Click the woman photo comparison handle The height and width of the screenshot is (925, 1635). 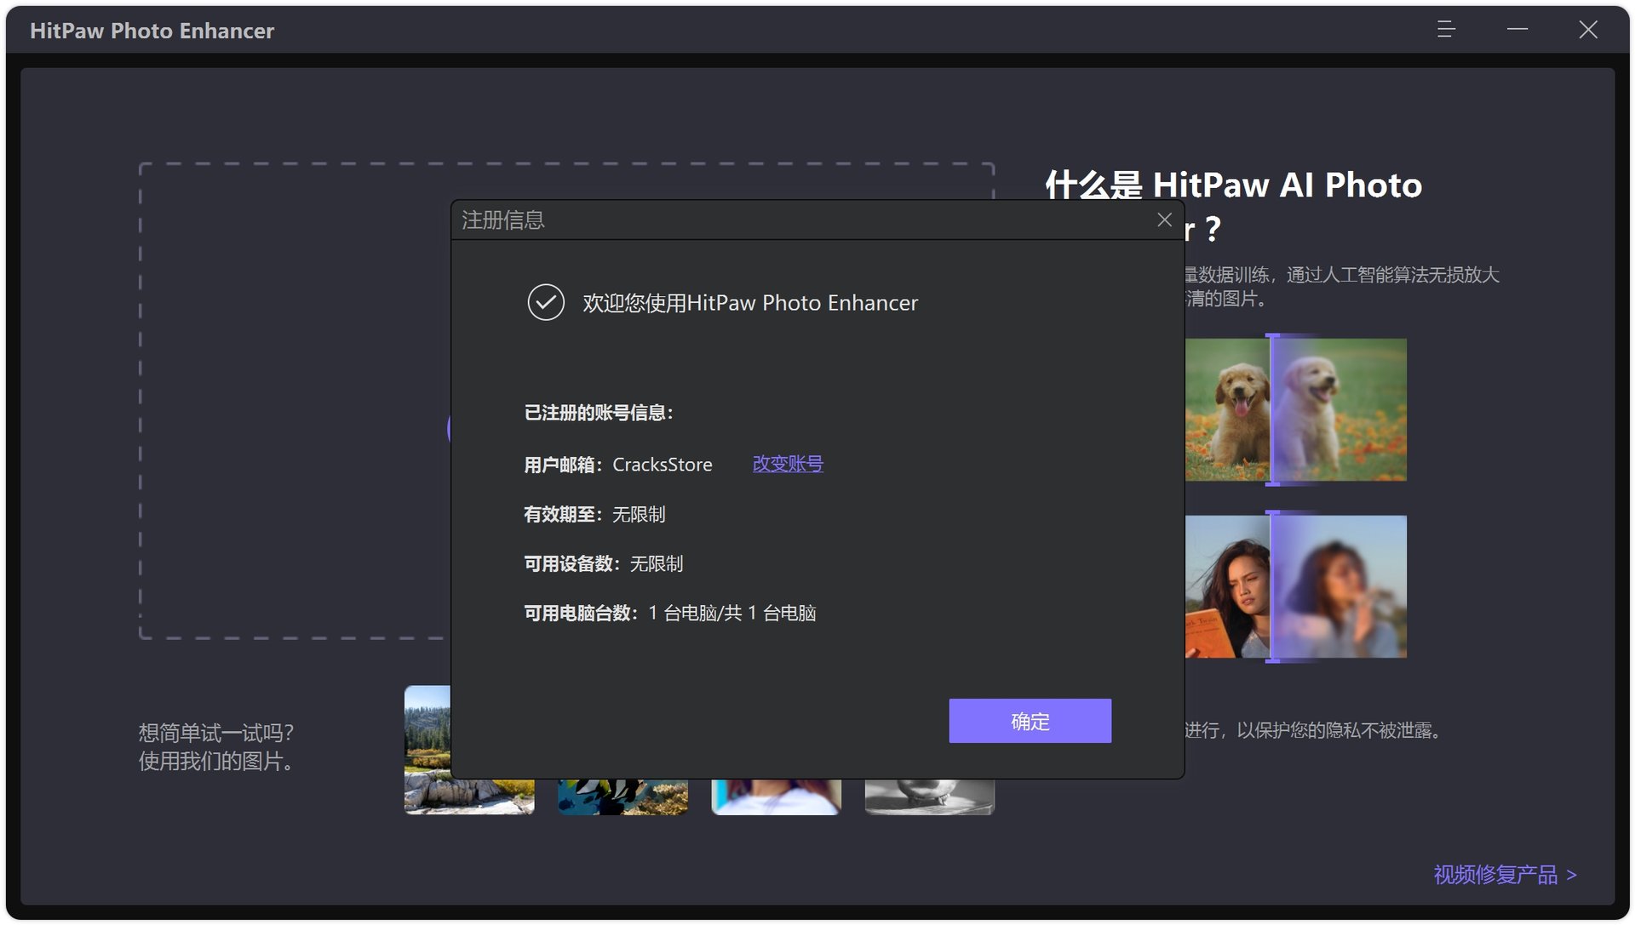(1272, 585)
